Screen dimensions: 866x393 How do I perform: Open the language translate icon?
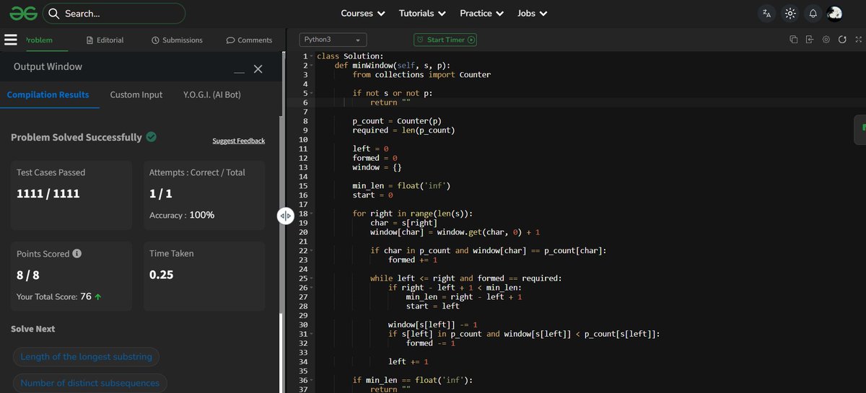(766, 13)
